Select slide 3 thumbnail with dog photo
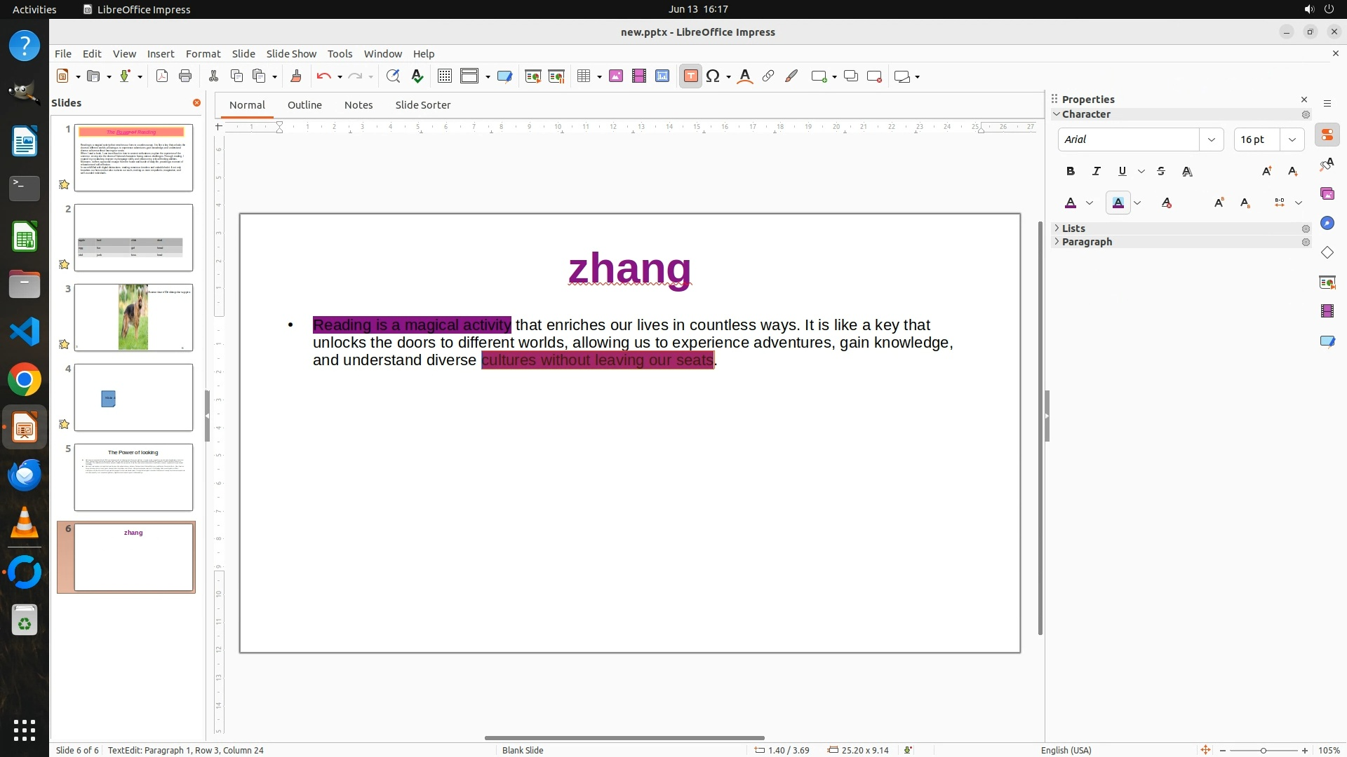The image size is (1347, 757). (133, 318)
